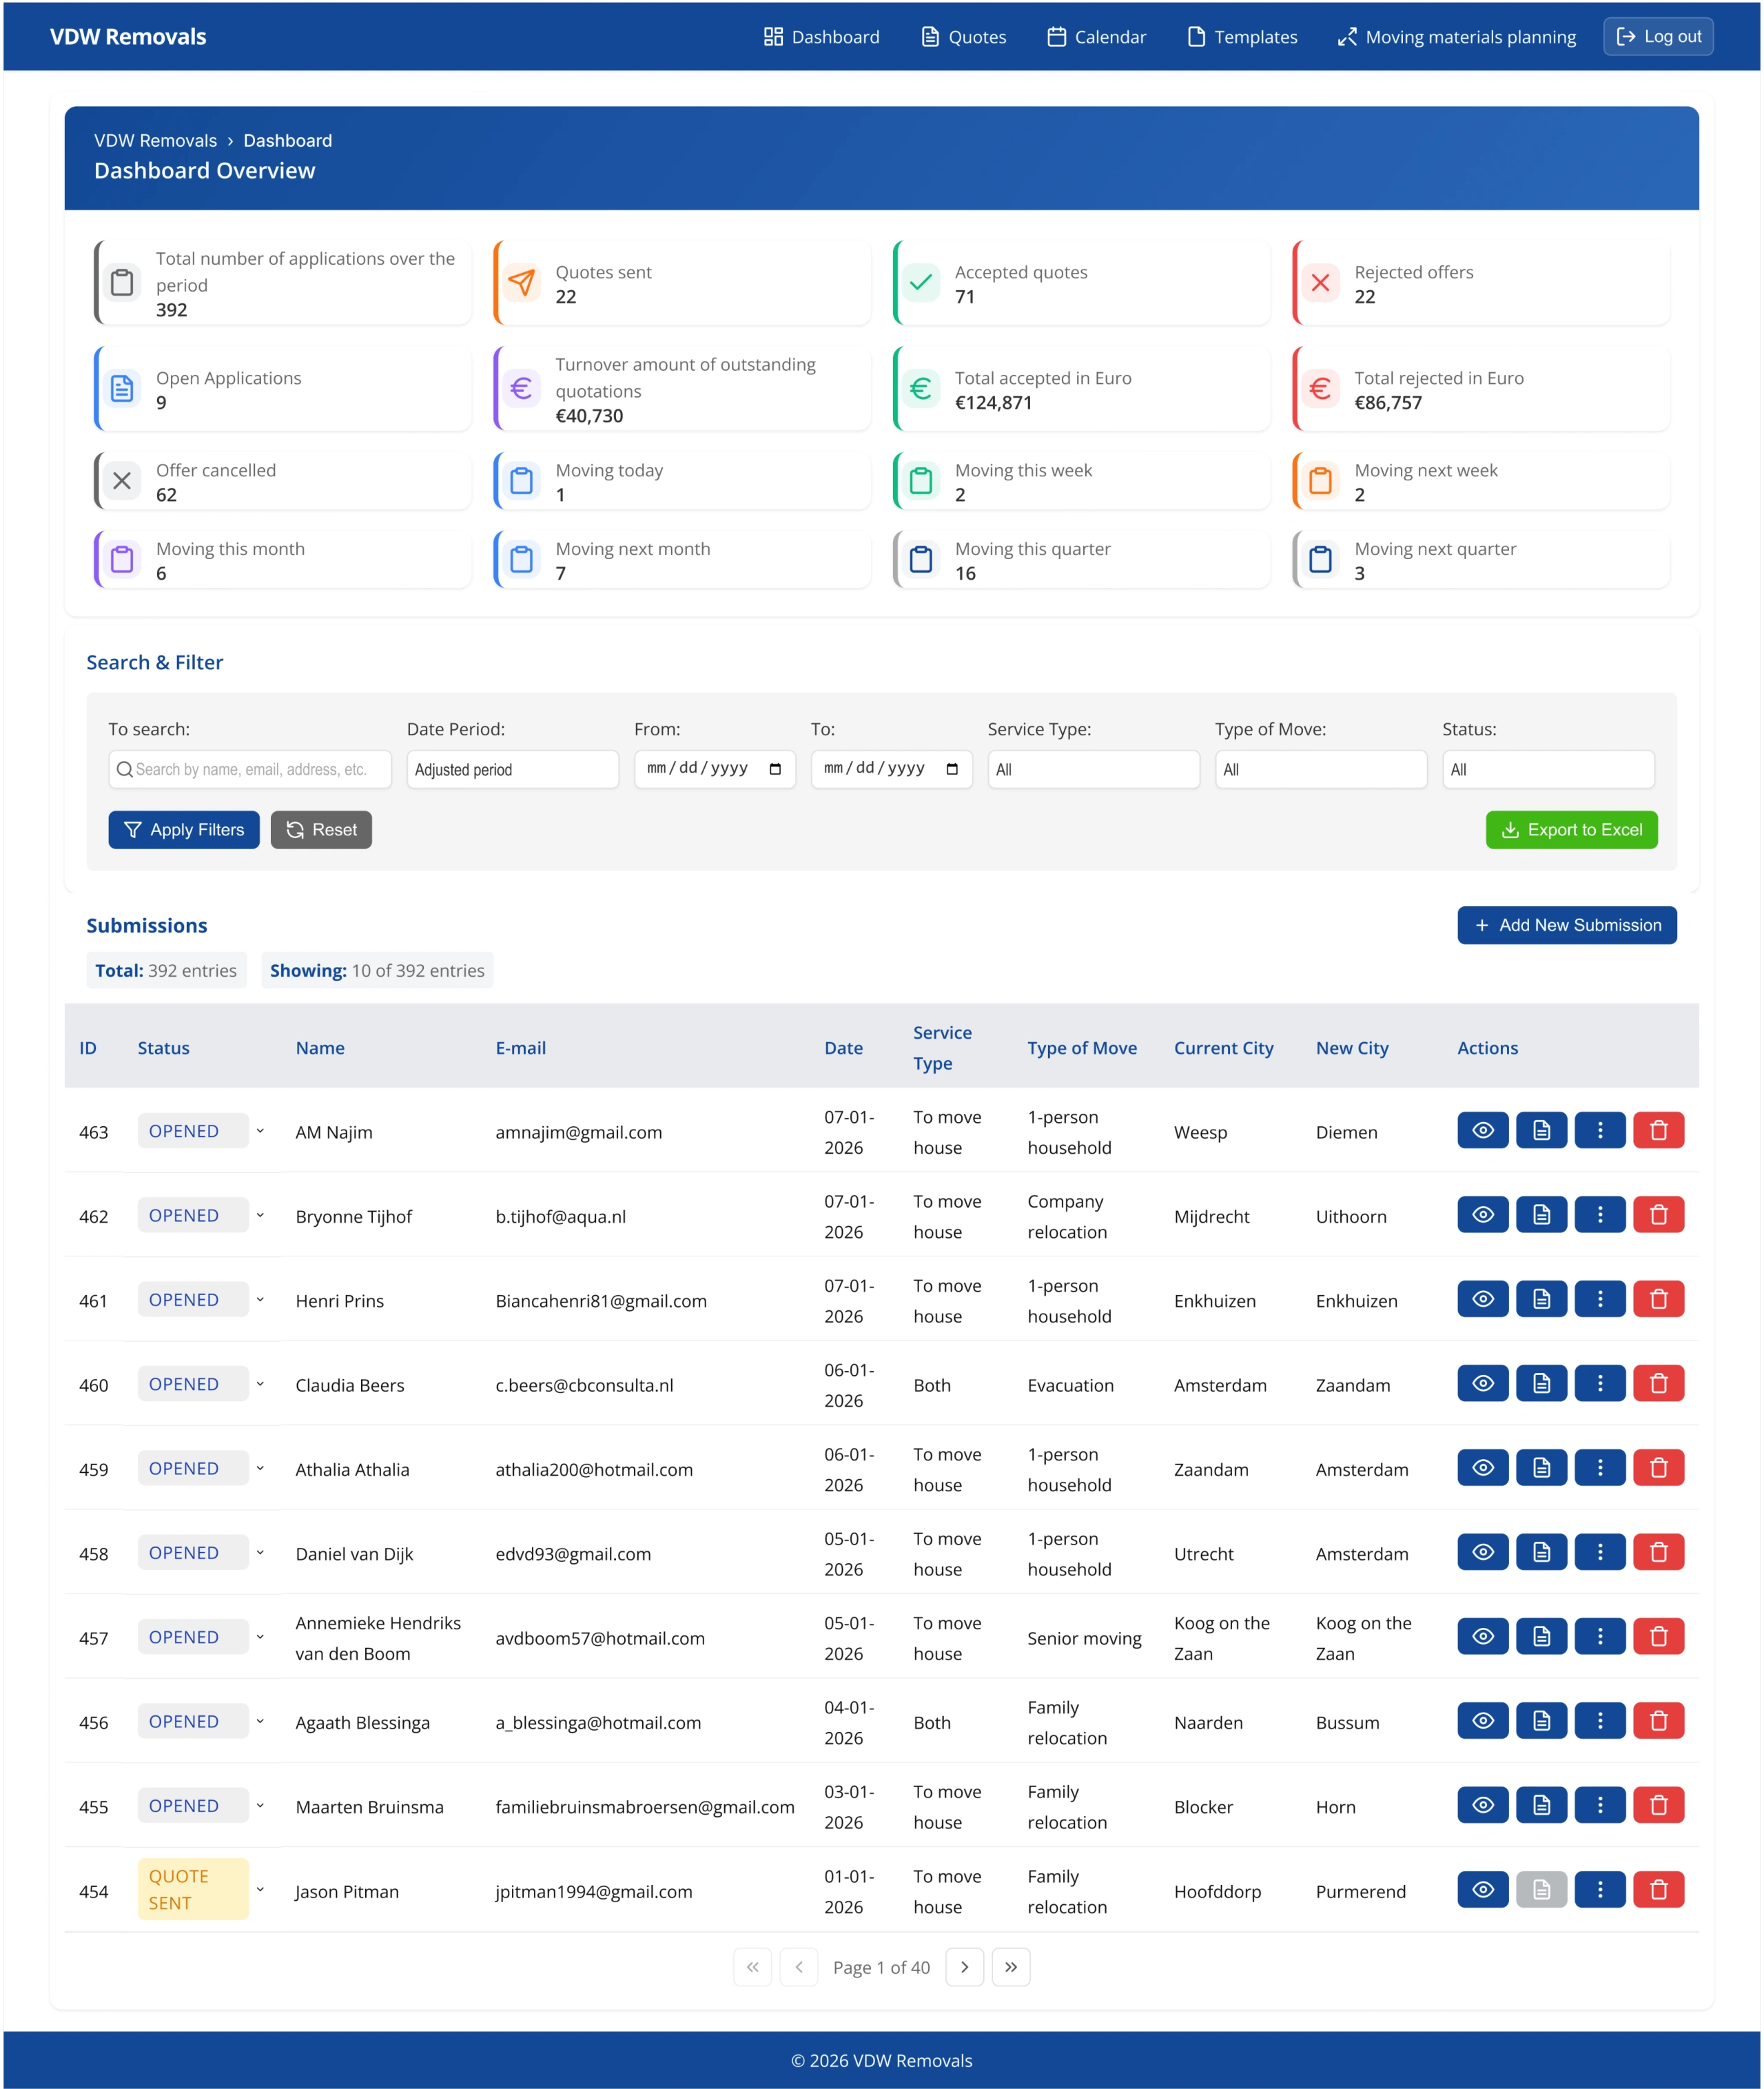This screenshot has height=2089, width=1764.
Task: Go to next page of submissions
Action: (964, 1967)
